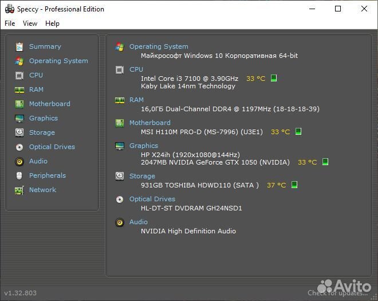
Task: Click the 931GB TOSHIBA HDWD110 text
Action: pos(200,185)
